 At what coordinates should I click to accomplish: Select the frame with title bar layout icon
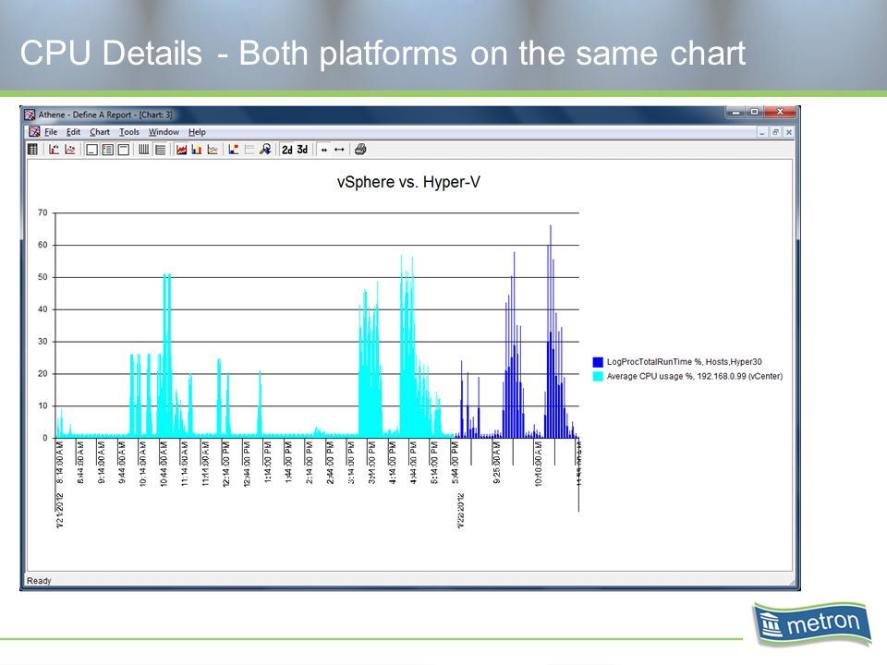[x=123, y=150]
